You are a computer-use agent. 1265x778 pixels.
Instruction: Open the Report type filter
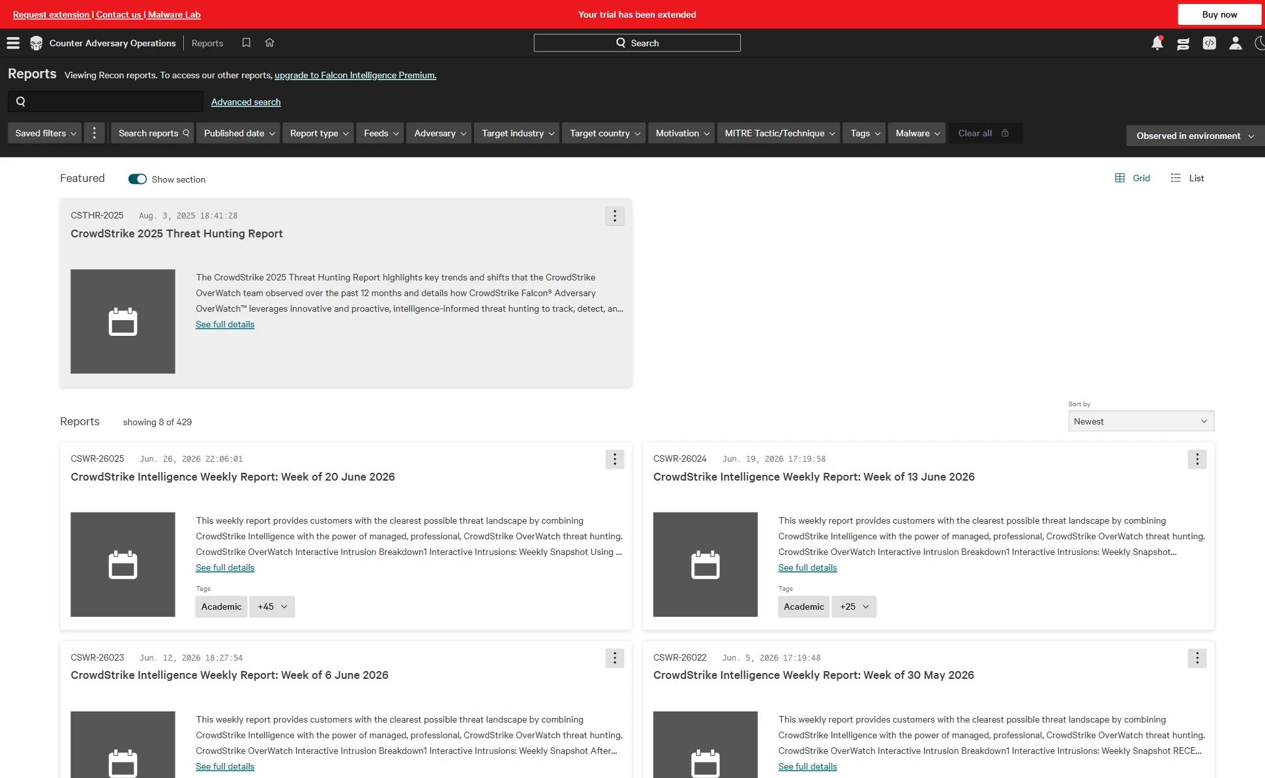tap(318, 133)
